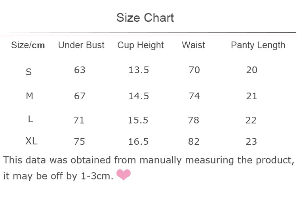Click the Panty Length value 23
This screenshot has width=297, height=216.
click(x=251, y=142)
